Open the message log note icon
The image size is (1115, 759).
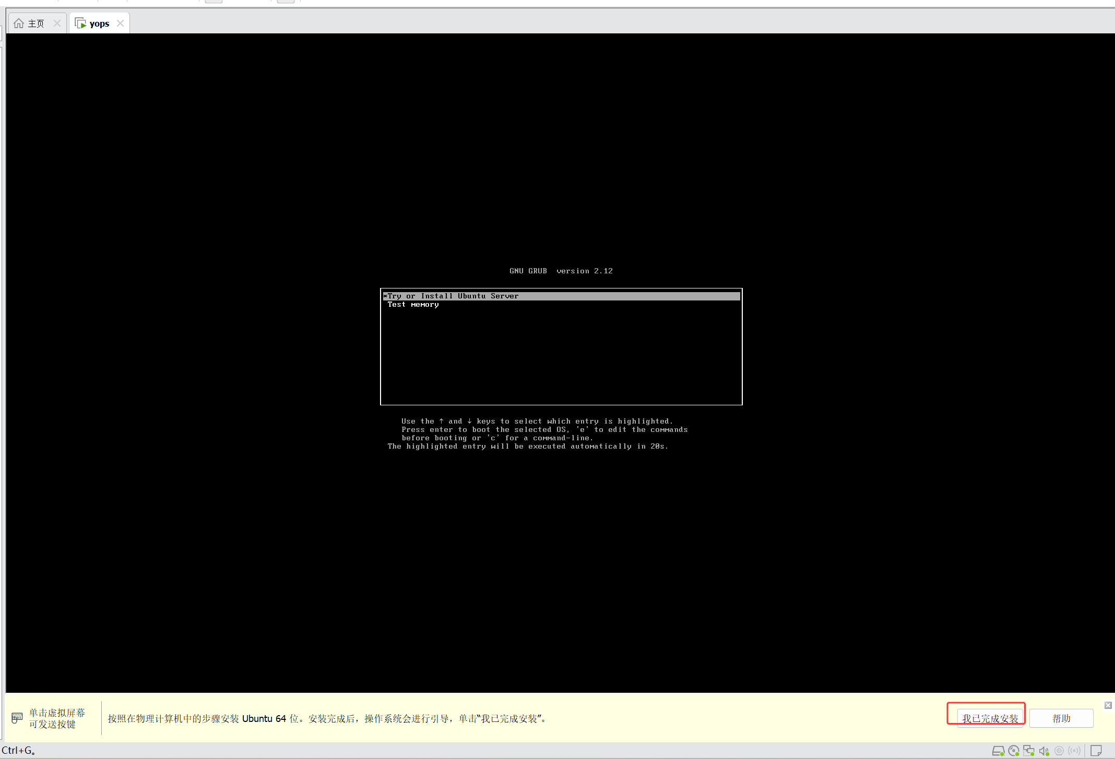1096,751
